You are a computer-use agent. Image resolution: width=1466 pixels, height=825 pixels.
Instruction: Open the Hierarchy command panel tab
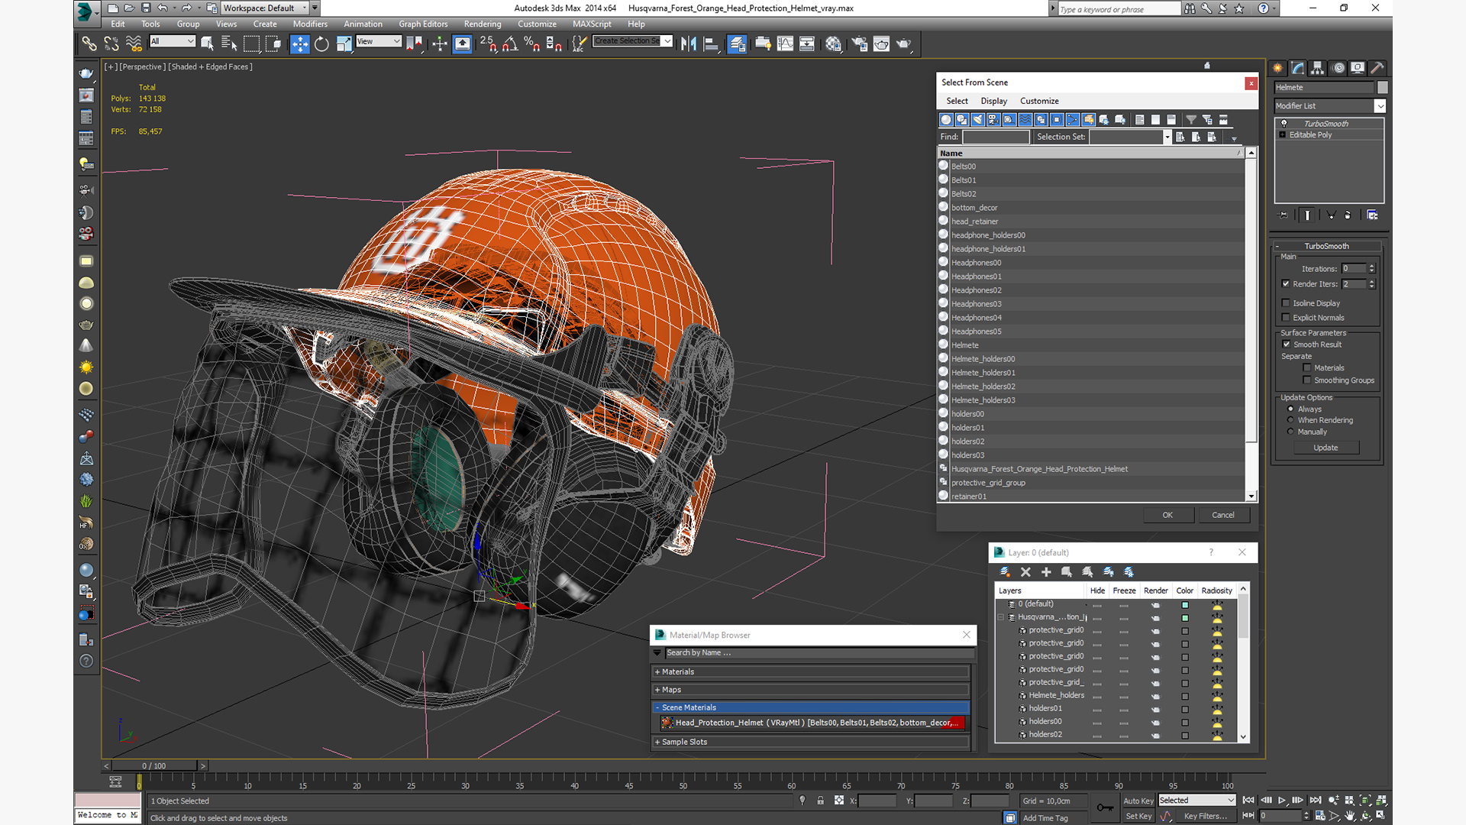click(1317, 68)
